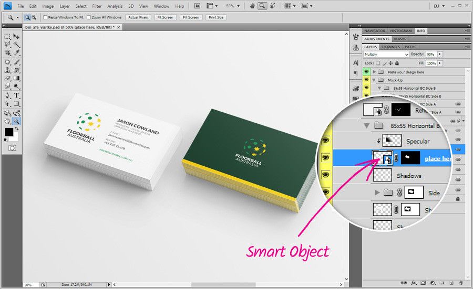Select the Crop tool
Viewport: 473px width, 289px height.
point(7,52)
